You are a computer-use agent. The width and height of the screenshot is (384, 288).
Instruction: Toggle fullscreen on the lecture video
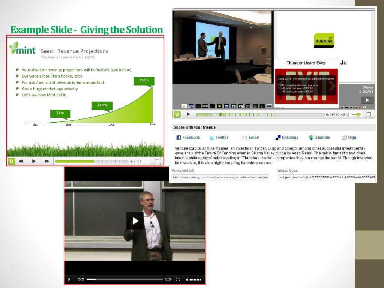[x=178, y=279]
